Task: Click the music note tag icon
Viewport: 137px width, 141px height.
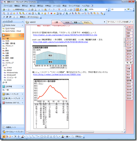Action: [64, 13]
